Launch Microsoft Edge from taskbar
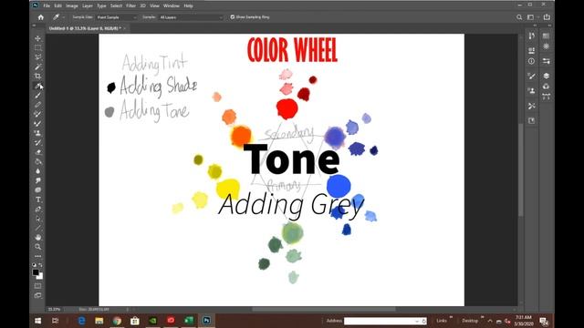This screenshot has height=328, width=584. pos(81,321)
